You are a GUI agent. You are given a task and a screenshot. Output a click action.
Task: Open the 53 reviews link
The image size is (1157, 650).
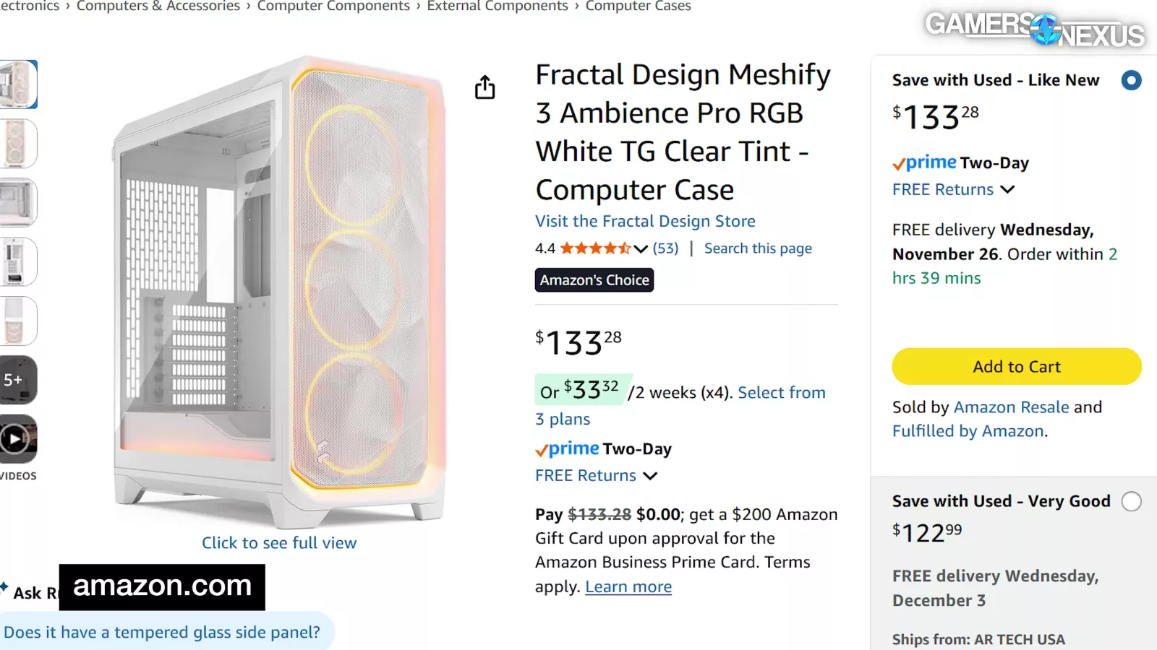point(665,248)
